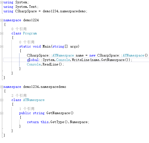Collapse the GetNamespace method block
Screen dimensions: 149x143
pyautogui.click(x=2, y=113)
